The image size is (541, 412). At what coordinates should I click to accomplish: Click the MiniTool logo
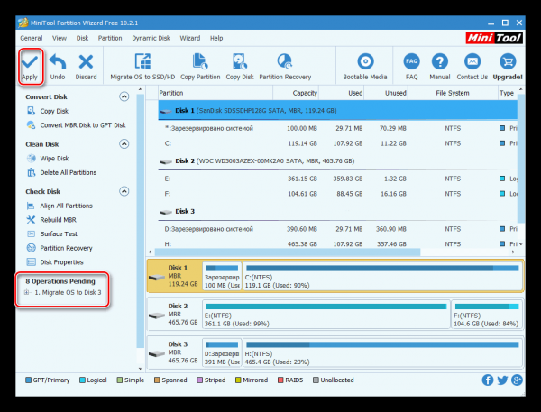(x=494, y=38)
